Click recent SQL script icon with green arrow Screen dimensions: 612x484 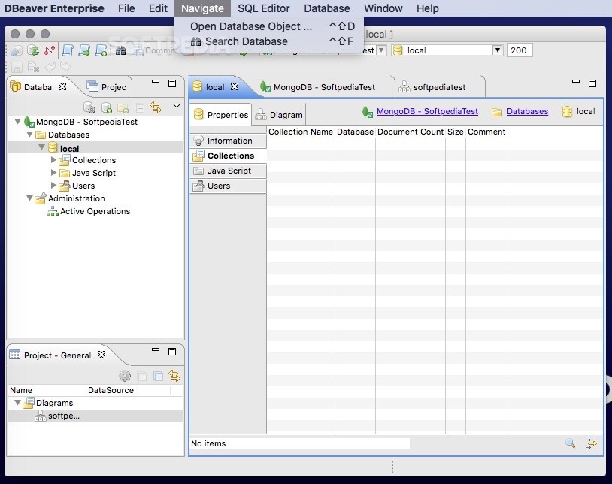[x=84, y=50]
